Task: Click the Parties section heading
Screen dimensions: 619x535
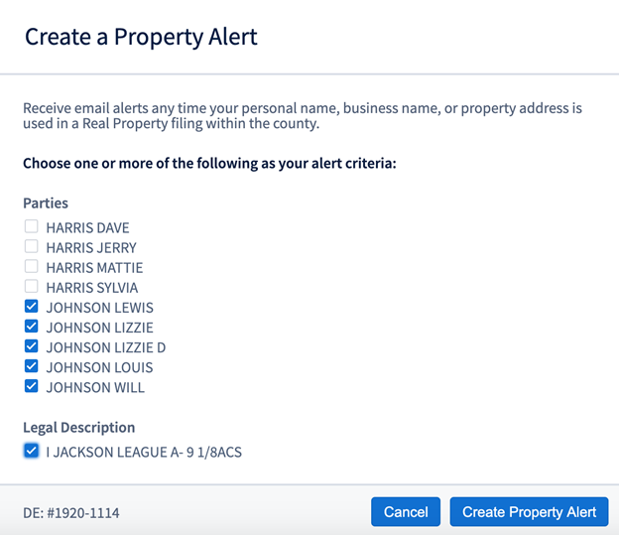Action: 46,203
